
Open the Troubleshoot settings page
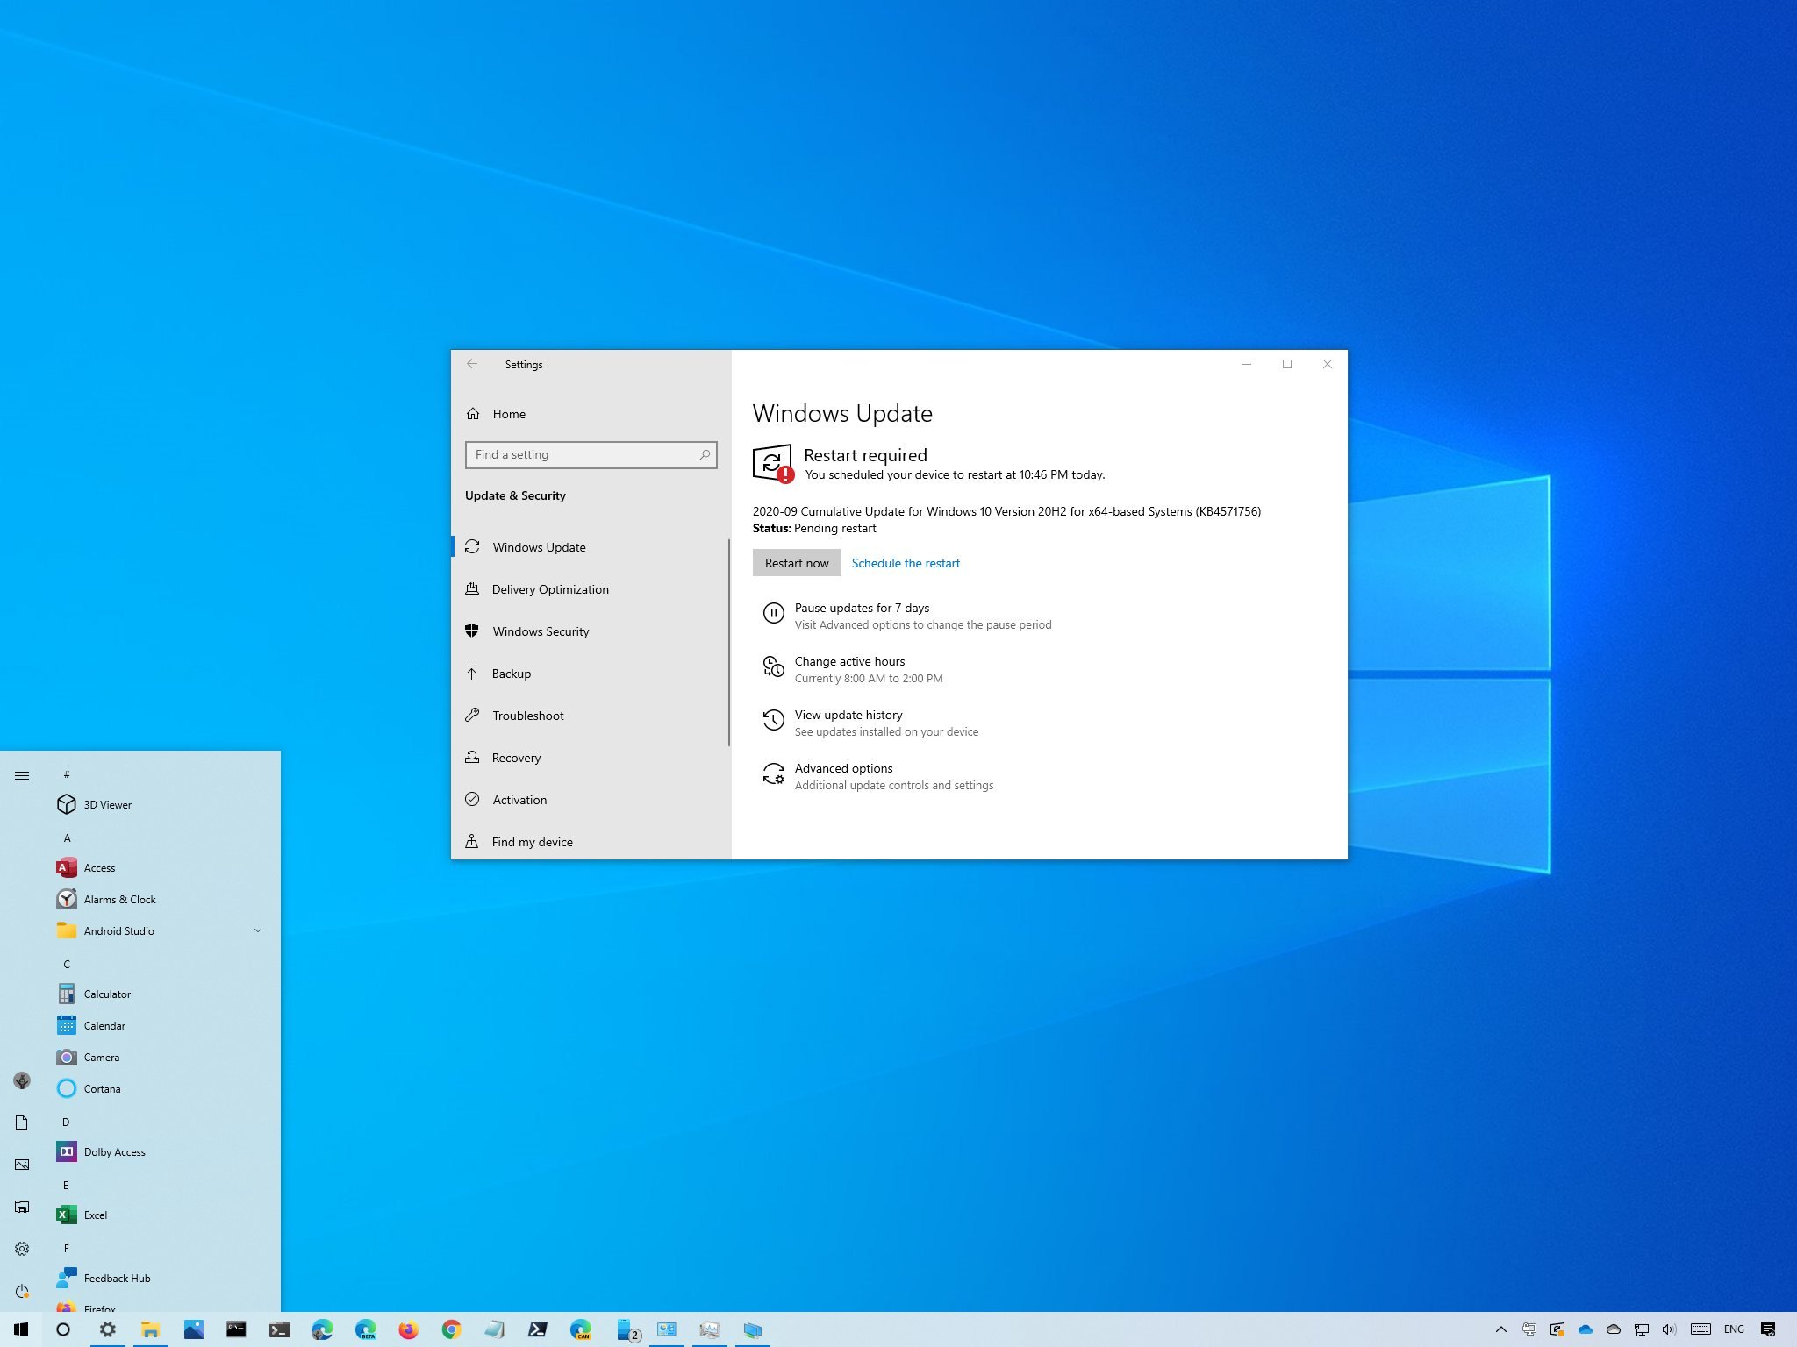pos(590,715)
